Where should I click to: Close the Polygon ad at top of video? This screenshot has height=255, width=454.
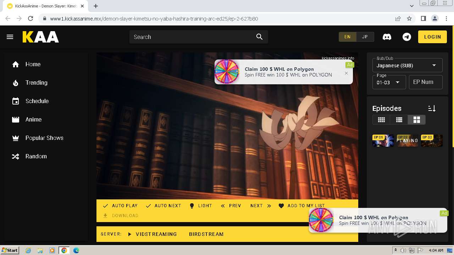coord(346,73)
